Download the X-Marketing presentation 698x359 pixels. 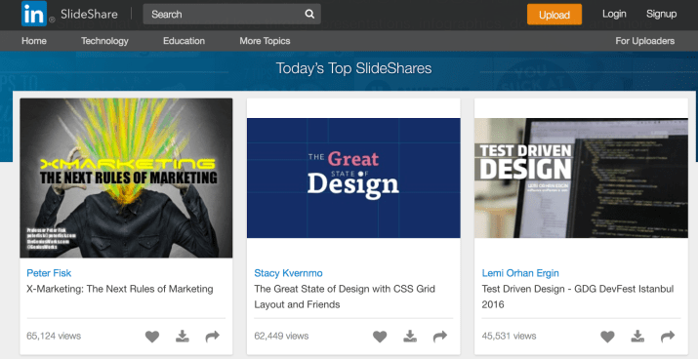coord(183,337)
